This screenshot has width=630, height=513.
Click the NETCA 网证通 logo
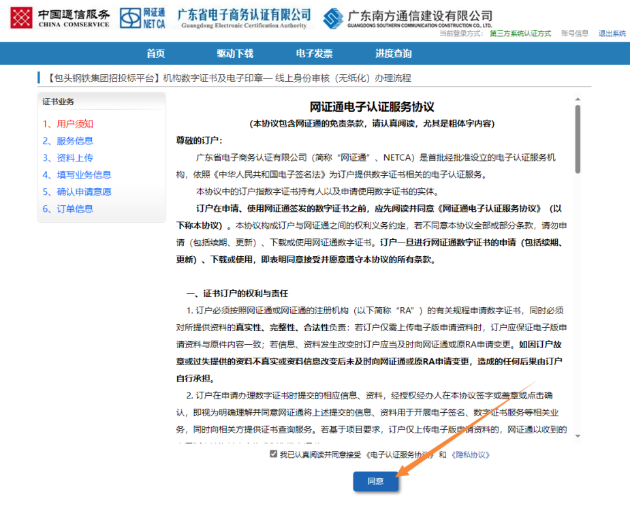click(142, 18)
